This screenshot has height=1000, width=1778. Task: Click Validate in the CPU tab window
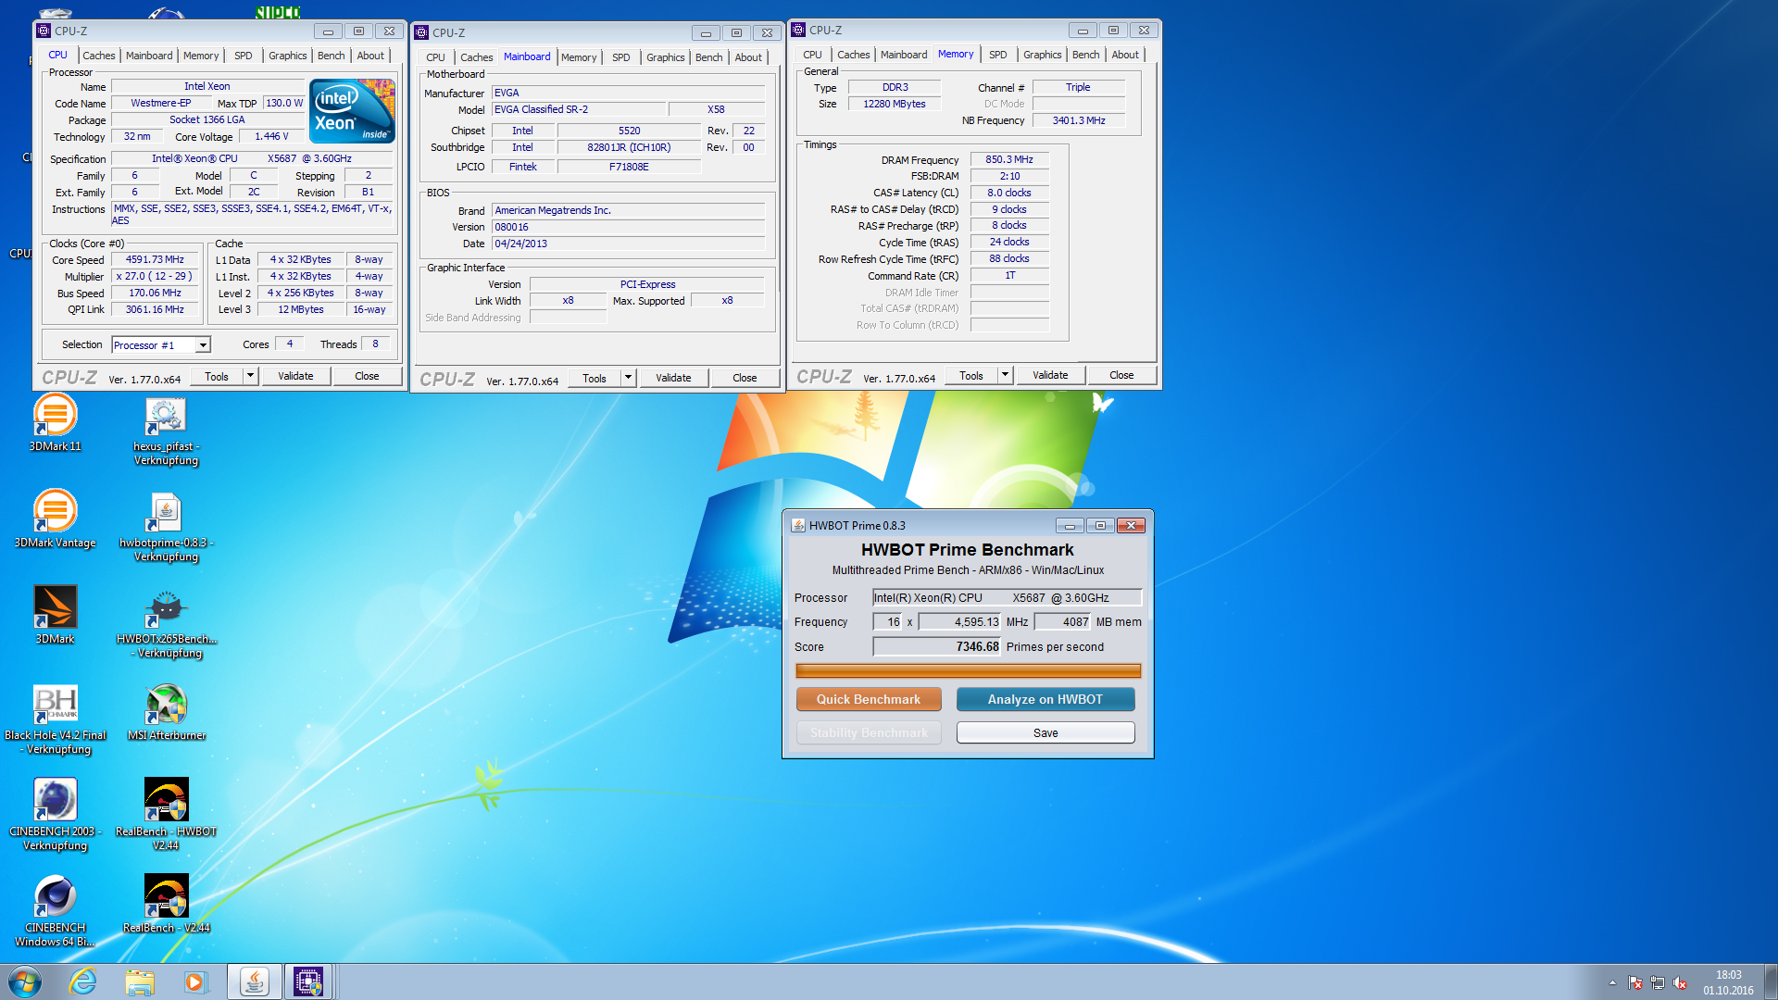(295, 376)
